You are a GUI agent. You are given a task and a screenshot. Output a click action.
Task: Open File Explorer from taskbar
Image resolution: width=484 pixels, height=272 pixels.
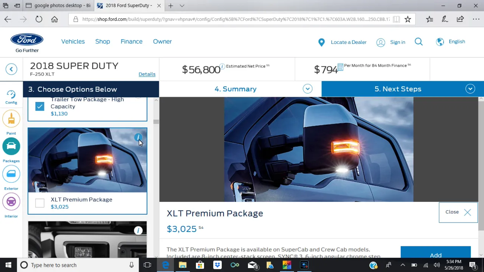coord(183,265)
